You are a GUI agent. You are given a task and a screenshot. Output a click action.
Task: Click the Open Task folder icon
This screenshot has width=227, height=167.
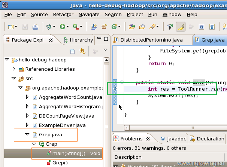click(x=142, y=27)
